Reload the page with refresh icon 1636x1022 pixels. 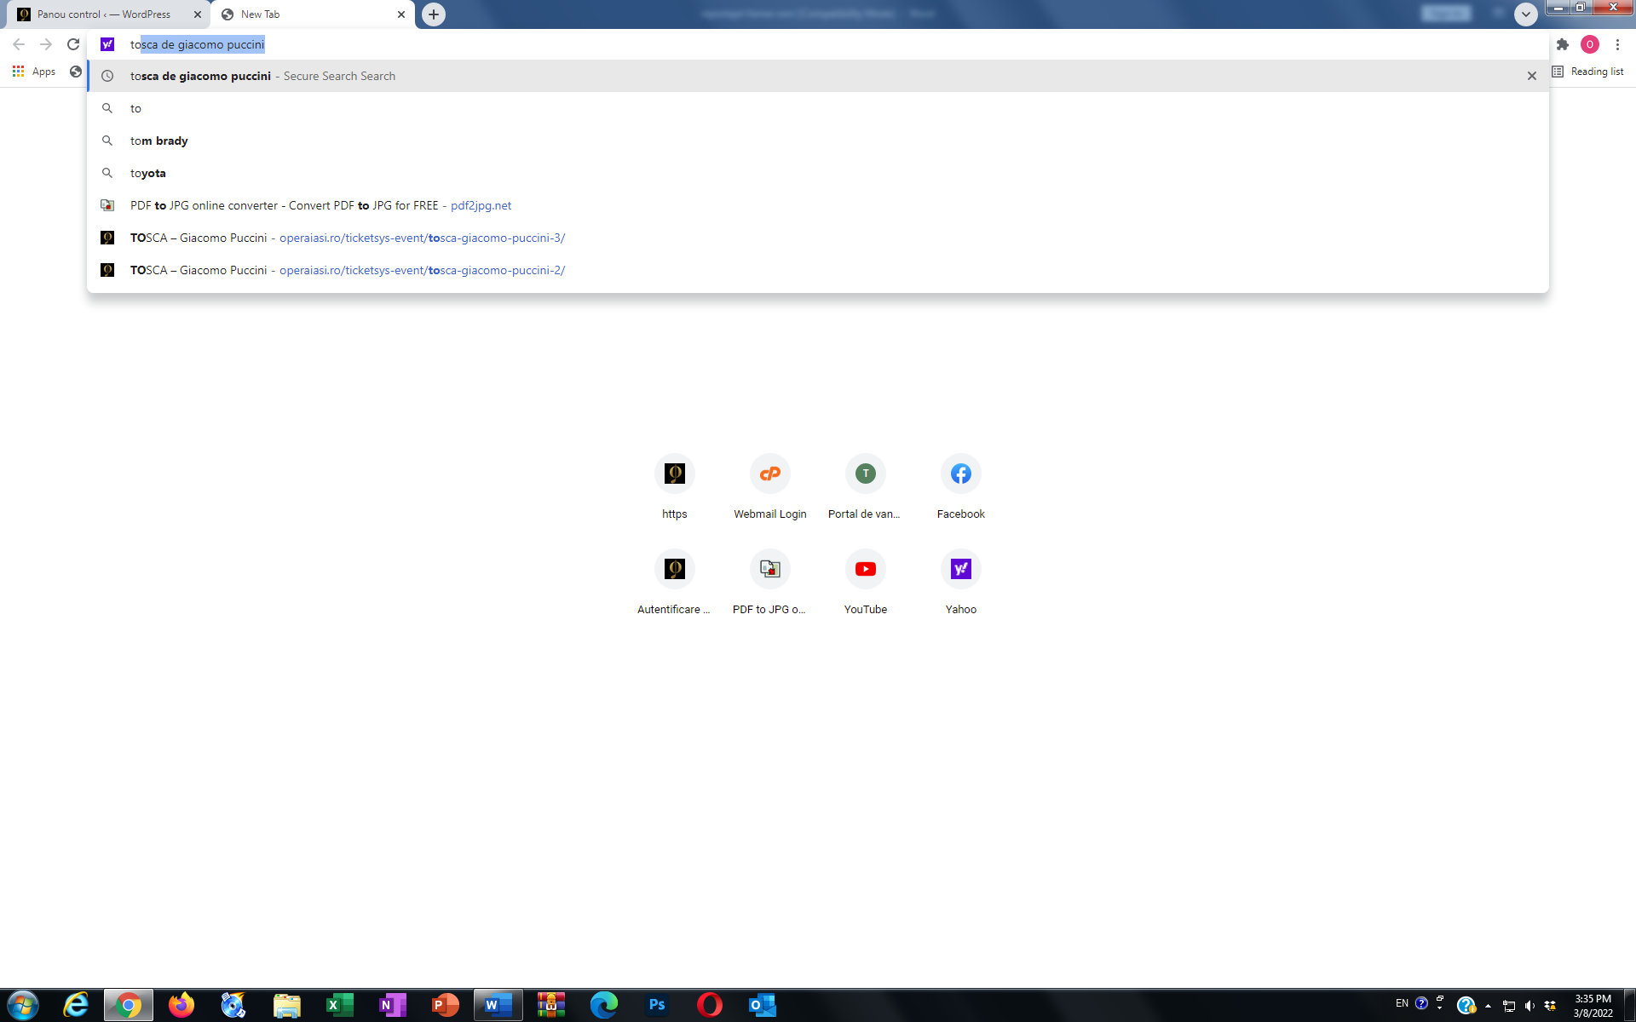(73, 44)
